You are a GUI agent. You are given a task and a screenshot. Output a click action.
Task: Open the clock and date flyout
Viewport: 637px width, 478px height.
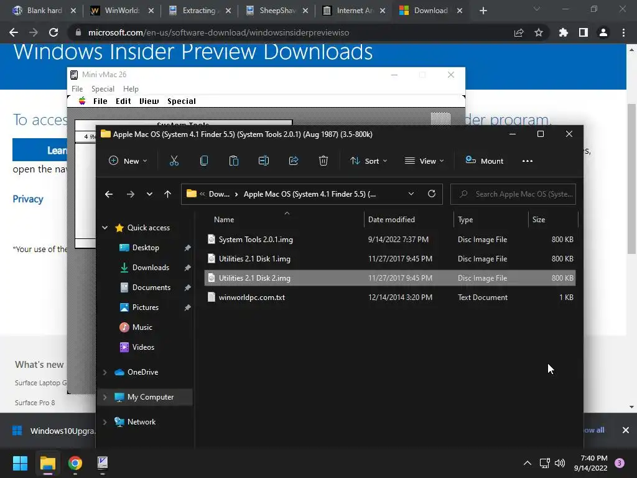coord(590,463)
